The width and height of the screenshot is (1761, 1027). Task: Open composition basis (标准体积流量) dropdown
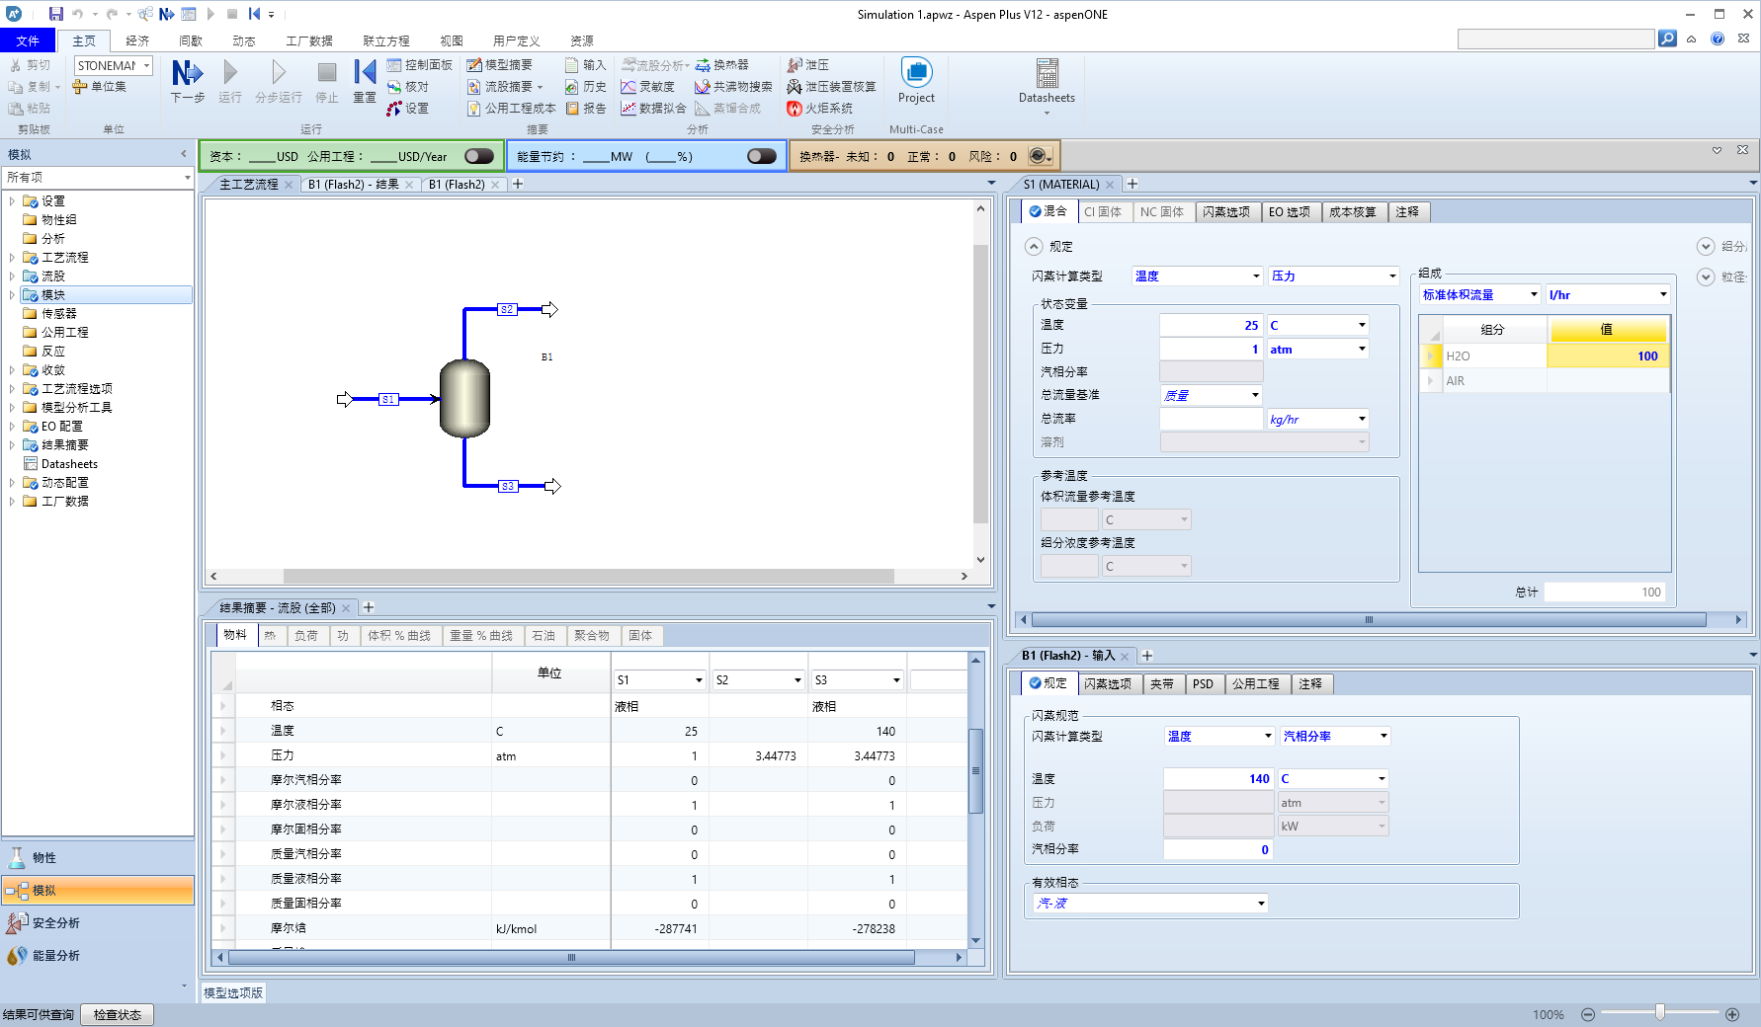(x=1534, y=294)
